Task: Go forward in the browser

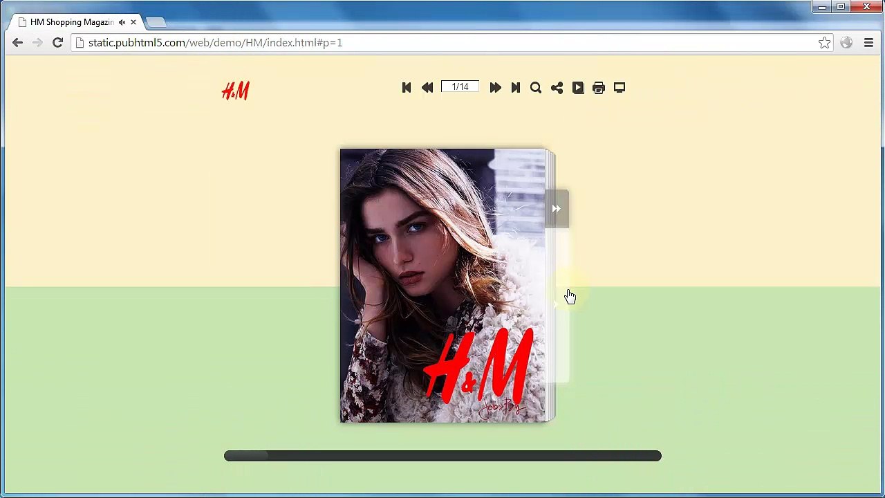Action: click(37, 43)
